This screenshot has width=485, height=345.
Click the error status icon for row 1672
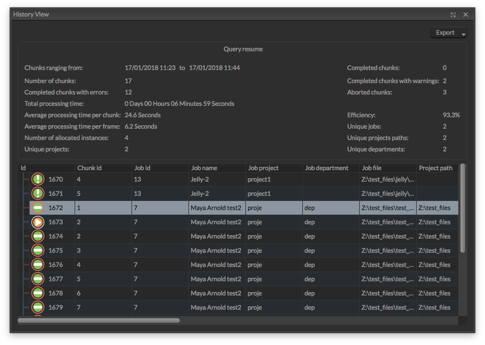point(38,208)
